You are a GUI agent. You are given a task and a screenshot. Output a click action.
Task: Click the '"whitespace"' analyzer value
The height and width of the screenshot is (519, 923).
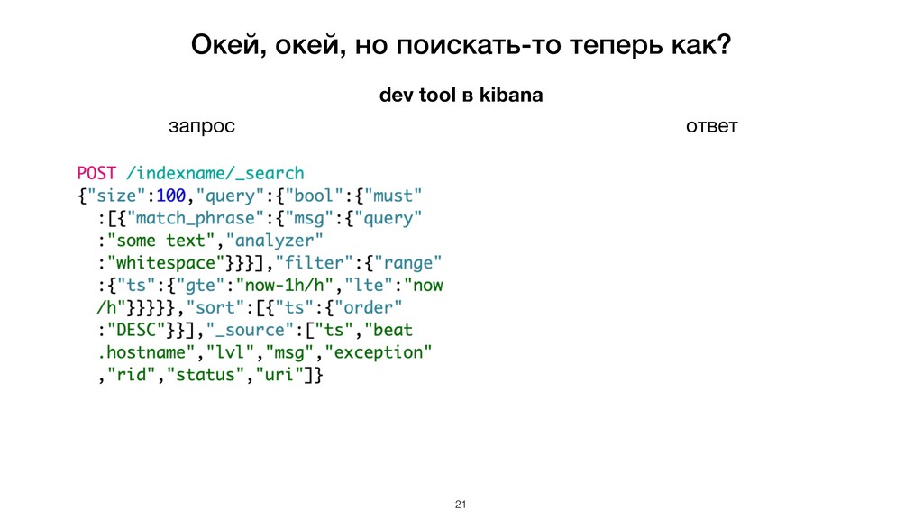click(166, 262)
